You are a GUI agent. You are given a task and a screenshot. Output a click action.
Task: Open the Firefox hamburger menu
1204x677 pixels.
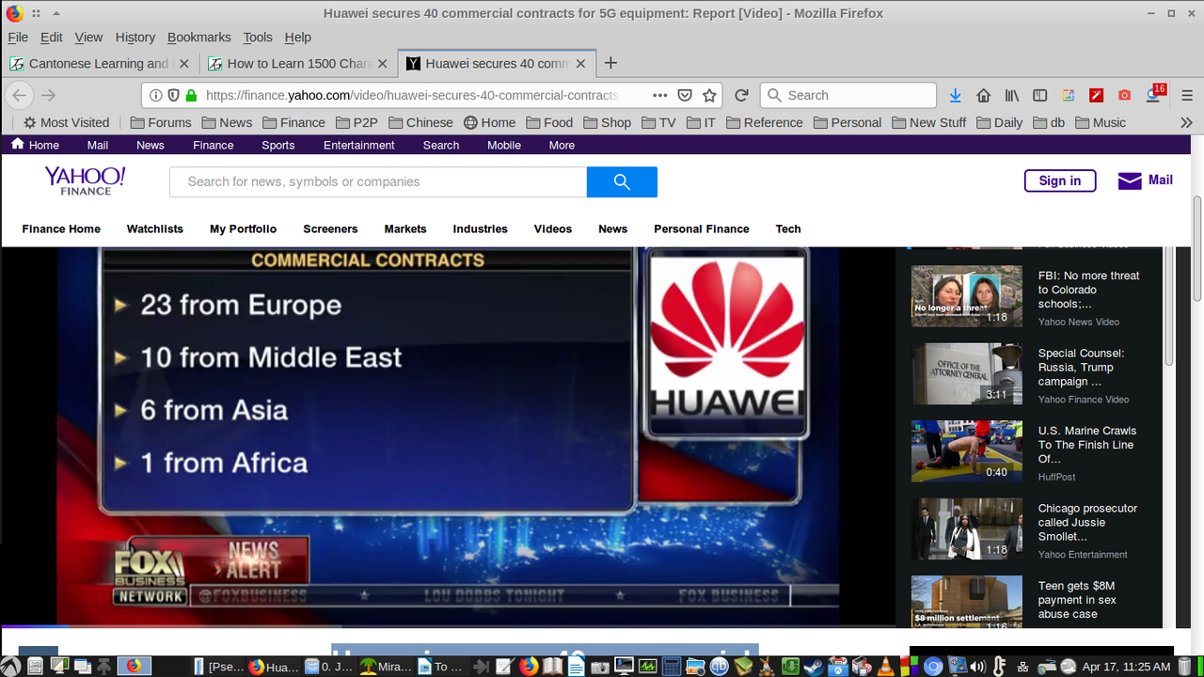[x=1185, y=95]
